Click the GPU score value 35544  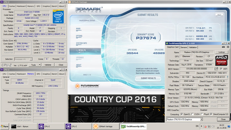132,53
